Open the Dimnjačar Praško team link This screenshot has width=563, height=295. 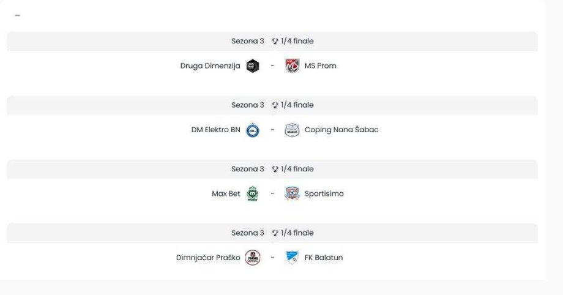tap(207, 258)
